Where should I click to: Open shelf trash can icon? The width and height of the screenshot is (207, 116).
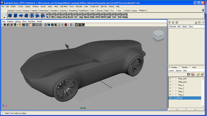tap(203, 10)
